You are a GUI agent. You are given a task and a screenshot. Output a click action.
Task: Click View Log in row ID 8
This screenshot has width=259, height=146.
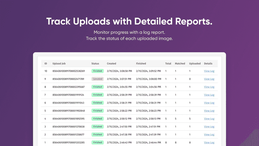tap(209, 87)
